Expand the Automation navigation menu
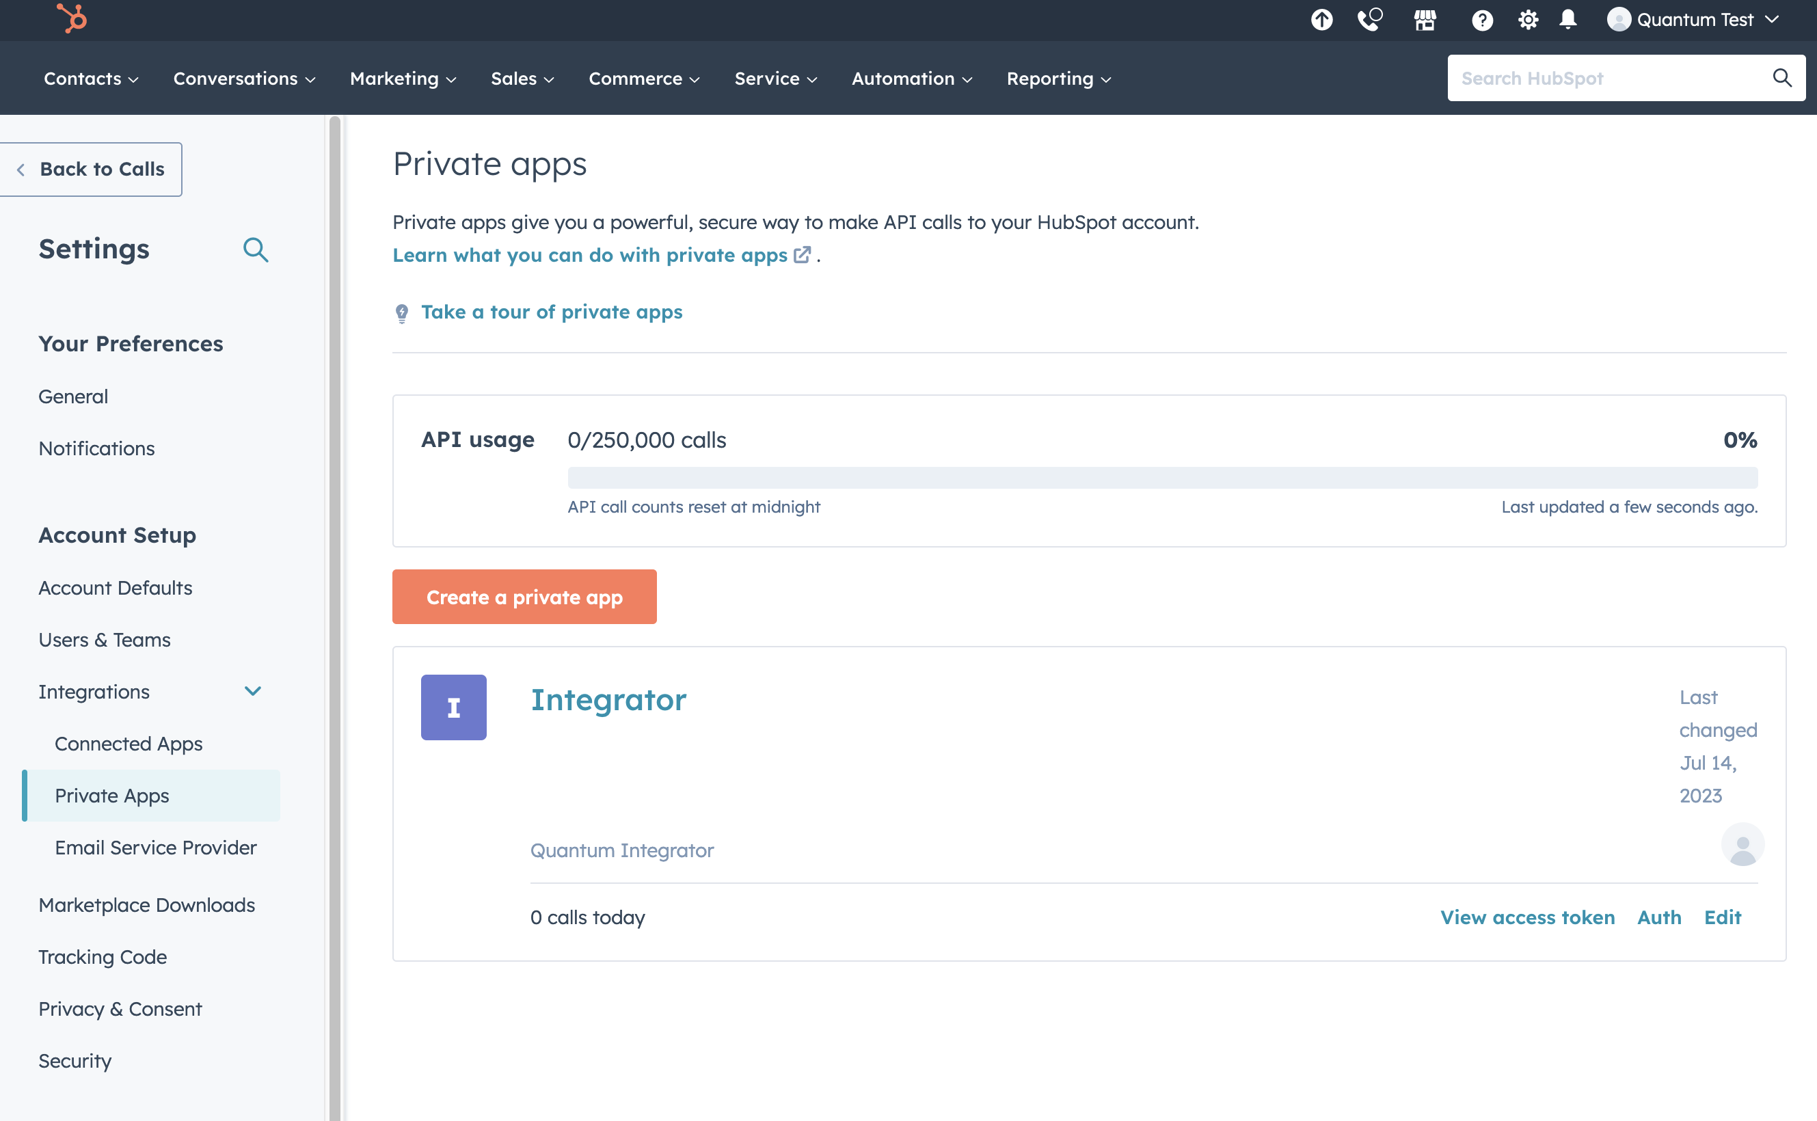 tap(911, 79)
